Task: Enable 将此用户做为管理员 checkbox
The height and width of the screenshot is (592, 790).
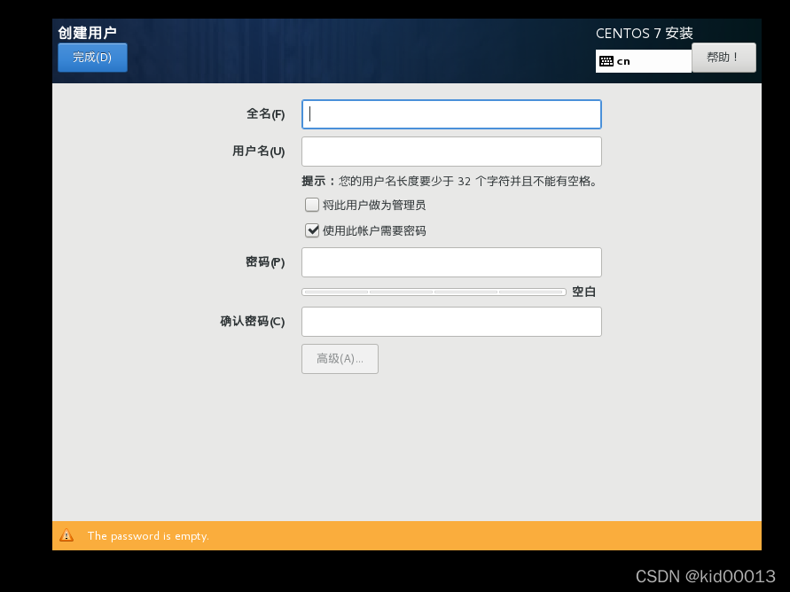Action: point(312,205)
